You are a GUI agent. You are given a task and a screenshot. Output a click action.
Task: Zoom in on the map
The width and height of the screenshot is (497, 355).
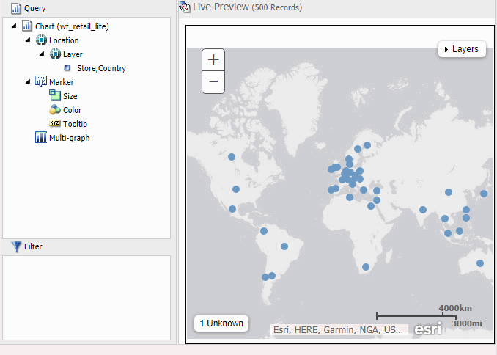pyautogui.click(x=213, y=60)
